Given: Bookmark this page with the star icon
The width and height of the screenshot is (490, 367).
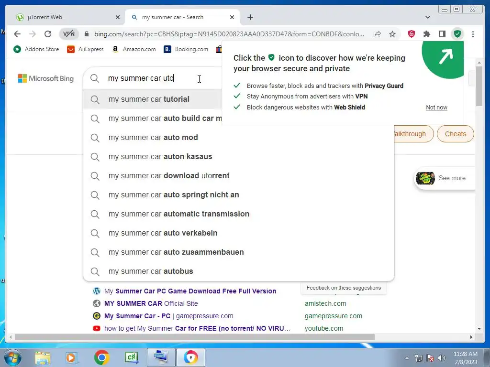Looking at the screenshot, I should [x=392, y=34].
